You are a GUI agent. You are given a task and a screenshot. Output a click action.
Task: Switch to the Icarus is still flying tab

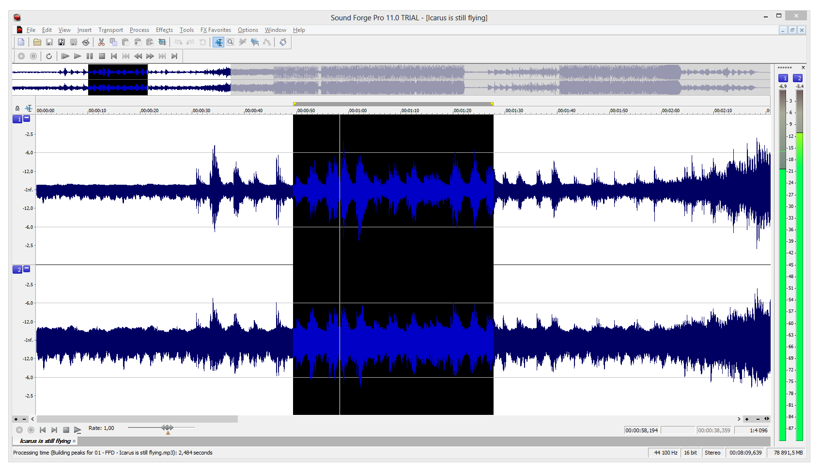[45, 441]
